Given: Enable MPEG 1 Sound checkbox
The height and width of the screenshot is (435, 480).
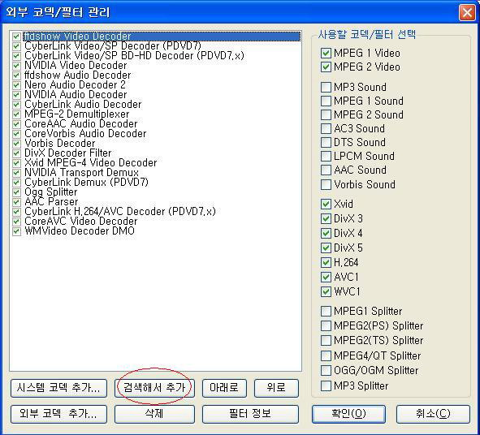Looking at the screenshot, I should [x=326, y=101].
